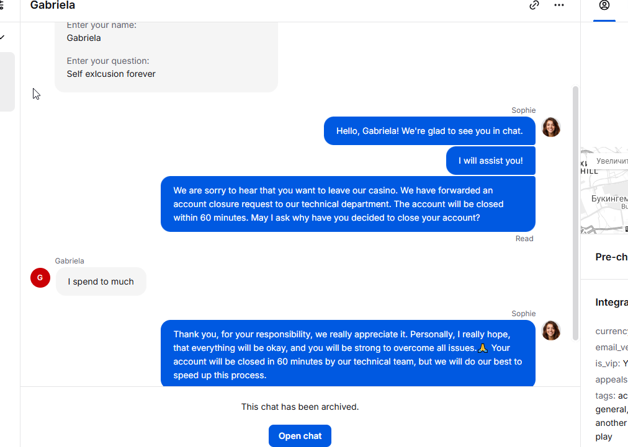Image resolution: width=628 pixels, height=447 pixels.
Task: Click Sophie's avatar beside the greeting message
Action: tap(551, 127)
